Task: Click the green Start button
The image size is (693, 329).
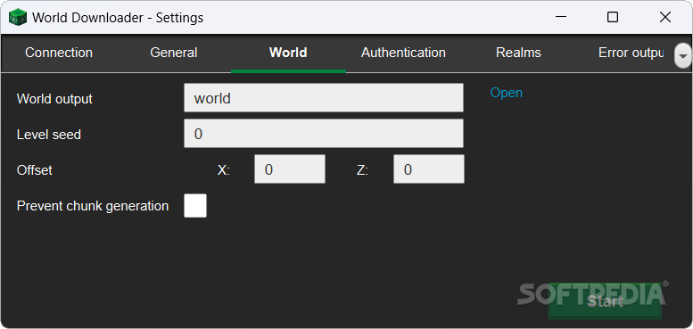Action: point(605,301)
